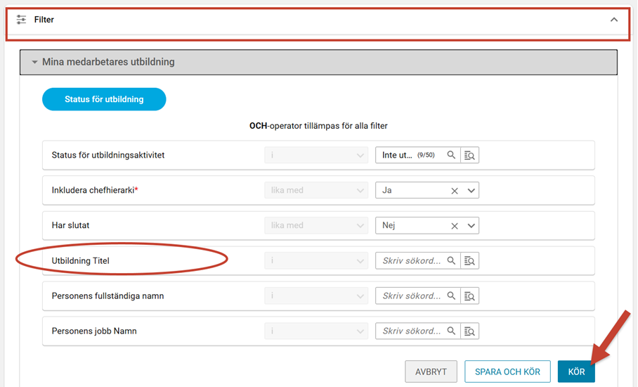This screenshot has height=387, width=638.
Task: Click the Filter sliders icon
Action: [21, 20]
